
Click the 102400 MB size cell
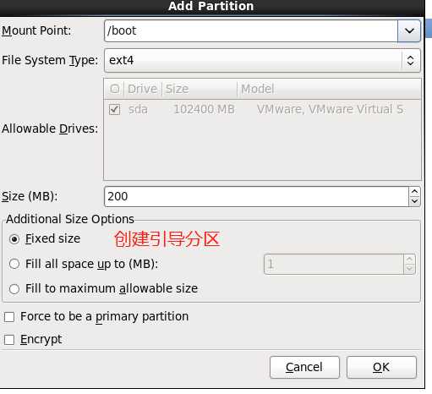click(205, 109)
